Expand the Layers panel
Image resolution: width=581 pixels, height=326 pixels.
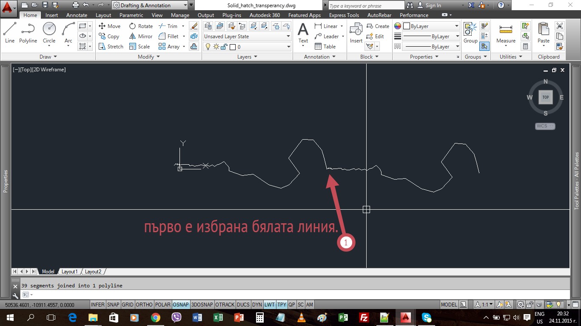coord(247,56)
